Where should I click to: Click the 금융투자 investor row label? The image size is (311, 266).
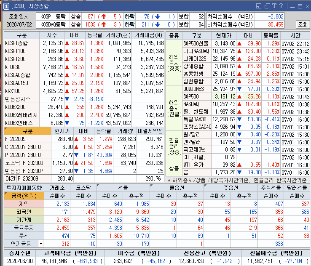[x=24, y=228]
